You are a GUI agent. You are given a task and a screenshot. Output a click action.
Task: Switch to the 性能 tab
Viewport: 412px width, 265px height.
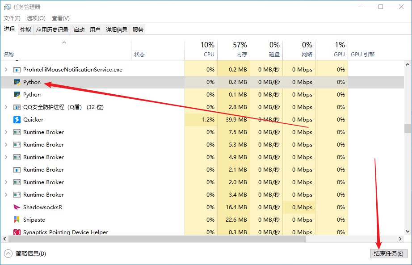tap(25, 29)
